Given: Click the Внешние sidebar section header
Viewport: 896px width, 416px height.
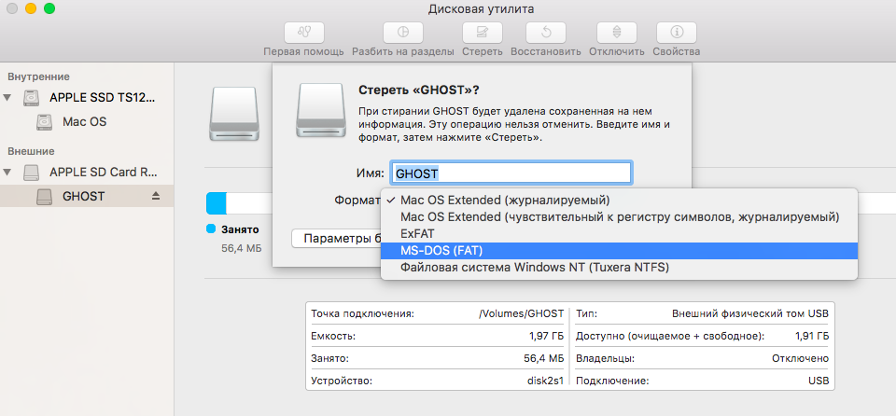Looking at the screenshot, I should coord(31,151).
